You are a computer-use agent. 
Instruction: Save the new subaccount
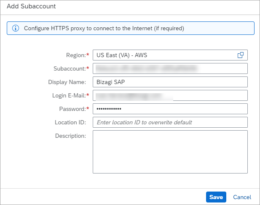[x=216, y=197]
